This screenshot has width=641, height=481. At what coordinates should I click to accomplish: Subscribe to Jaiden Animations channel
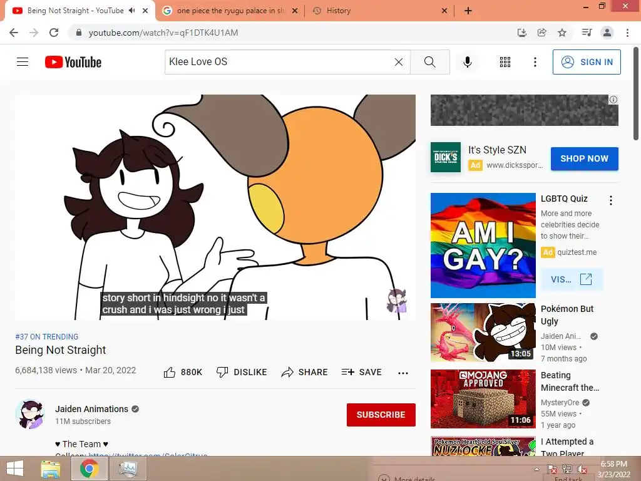tap(381, 415)
